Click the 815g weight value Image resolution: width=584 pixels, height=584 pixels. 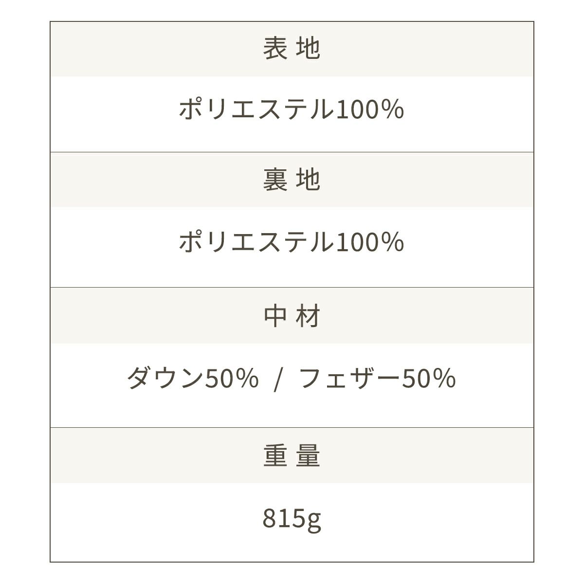[292, 519]
